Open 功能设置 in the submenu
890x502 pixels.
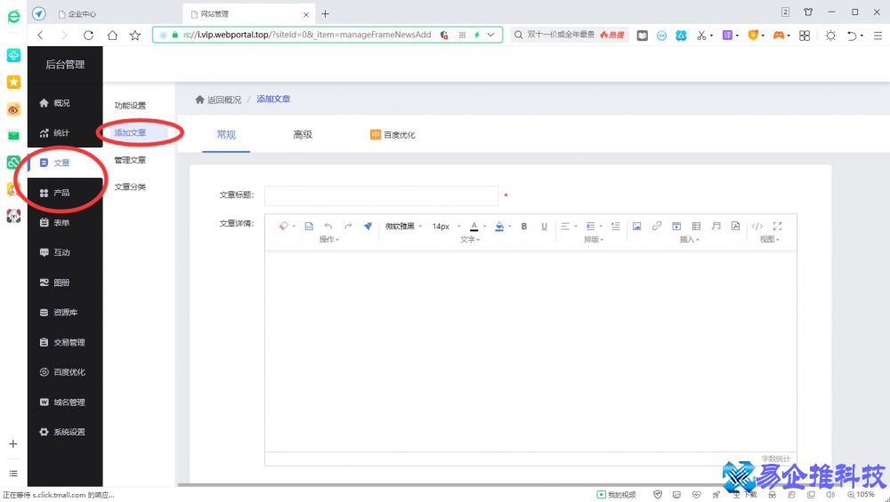(130, 106)
